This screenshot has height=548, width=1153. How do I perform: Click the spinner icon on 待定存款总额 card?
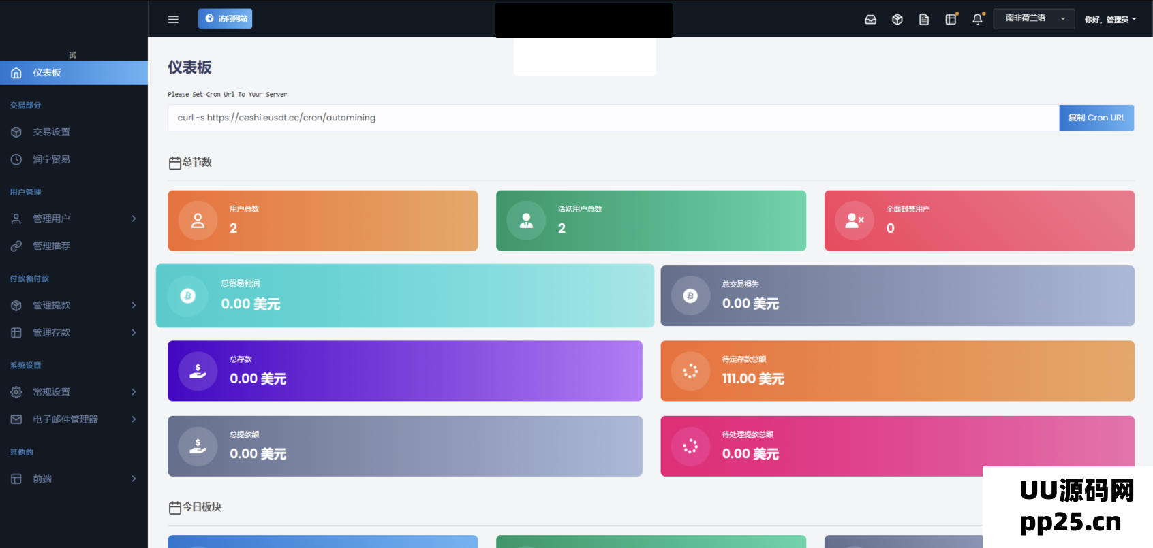click(690, 371)
